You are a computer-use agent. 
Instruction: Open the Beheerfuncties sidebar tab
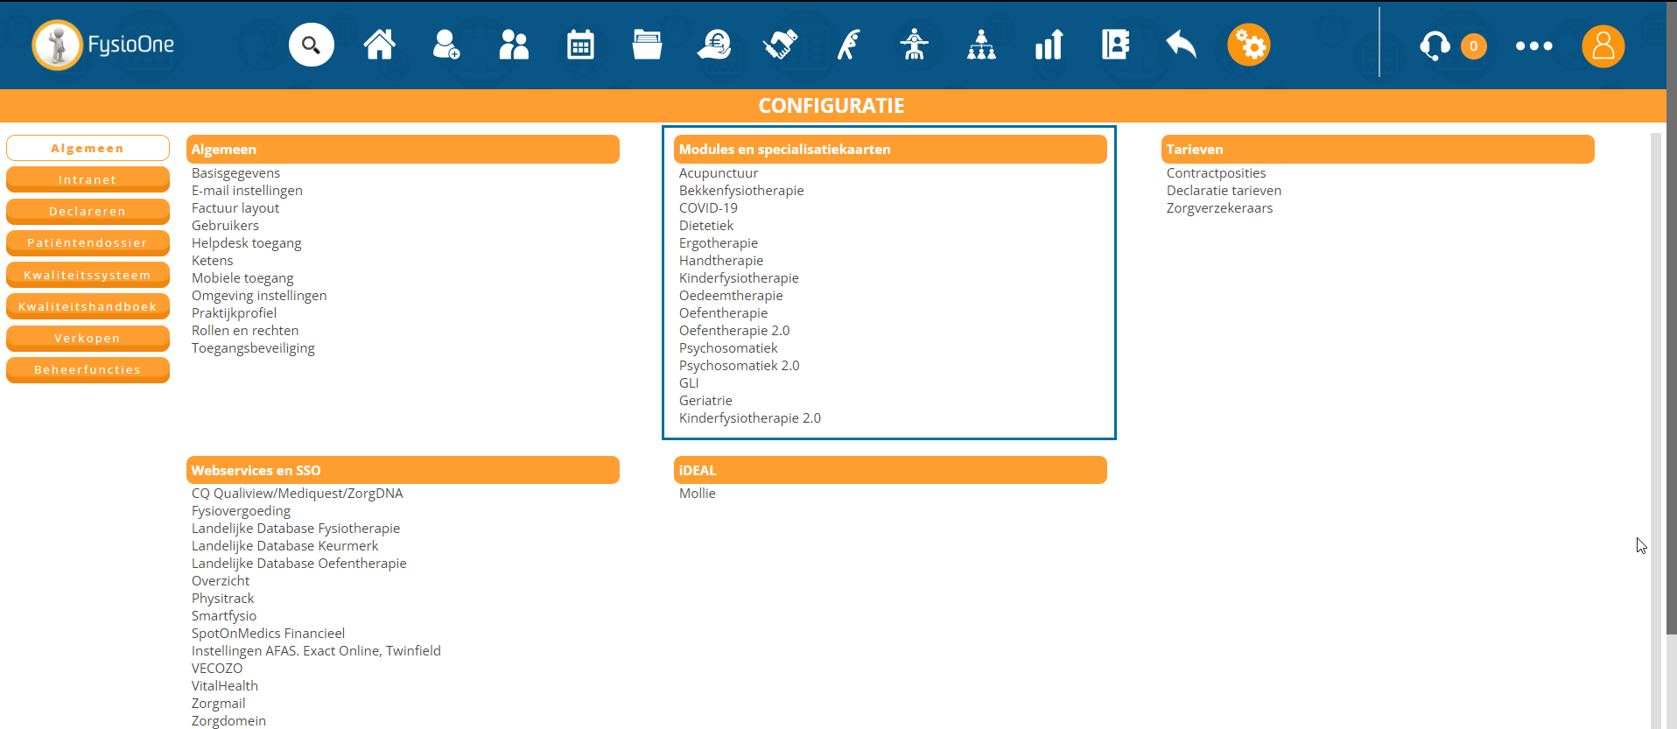(88, 370)
